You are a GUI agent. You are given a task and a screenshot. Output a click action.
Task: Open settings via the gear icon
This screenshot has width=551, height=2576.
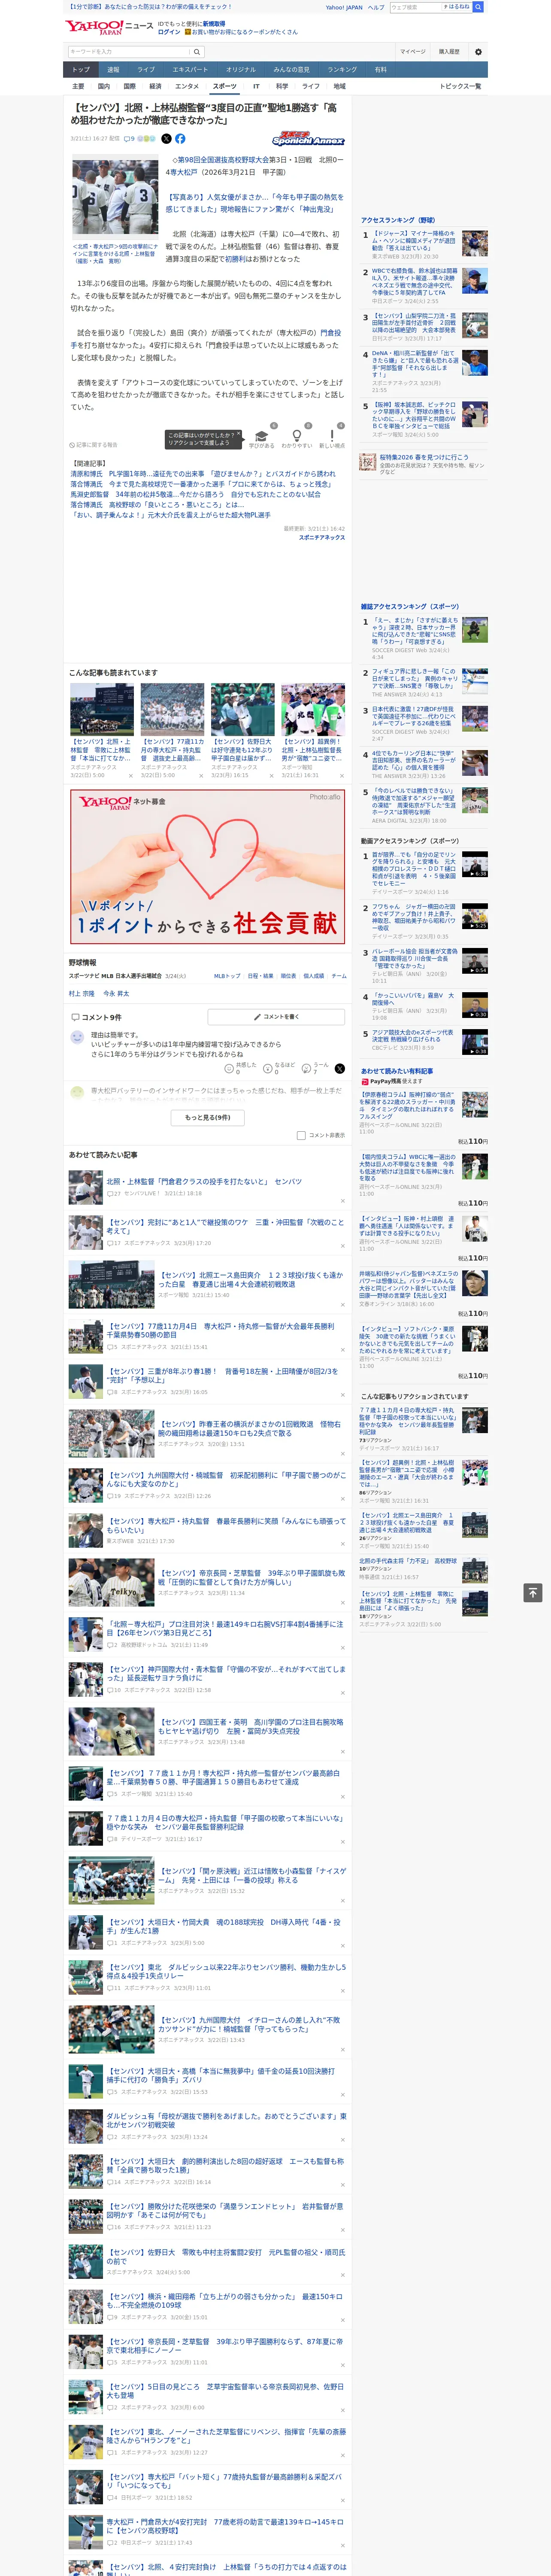477,52
